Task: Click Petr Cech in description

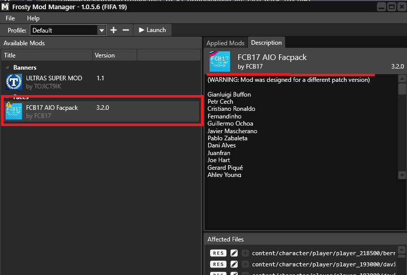Action: tap(220, 102)
